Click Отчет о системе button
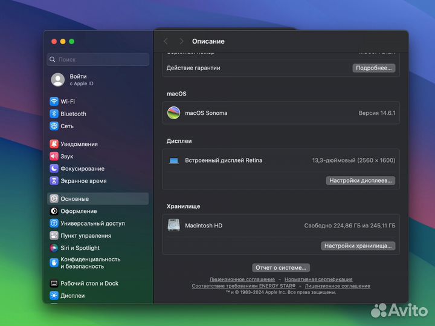The height and width of the screenshot is (326, 435). [281, 268]
